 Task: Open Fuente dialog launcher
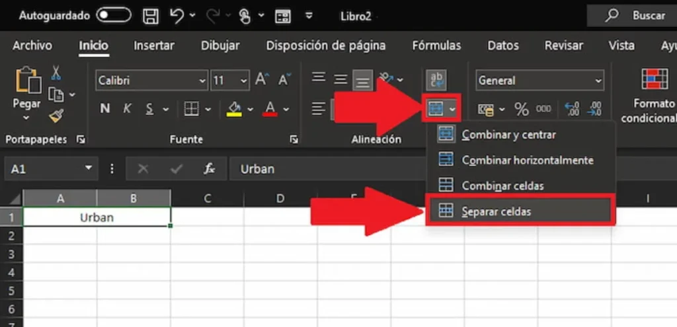294,139
